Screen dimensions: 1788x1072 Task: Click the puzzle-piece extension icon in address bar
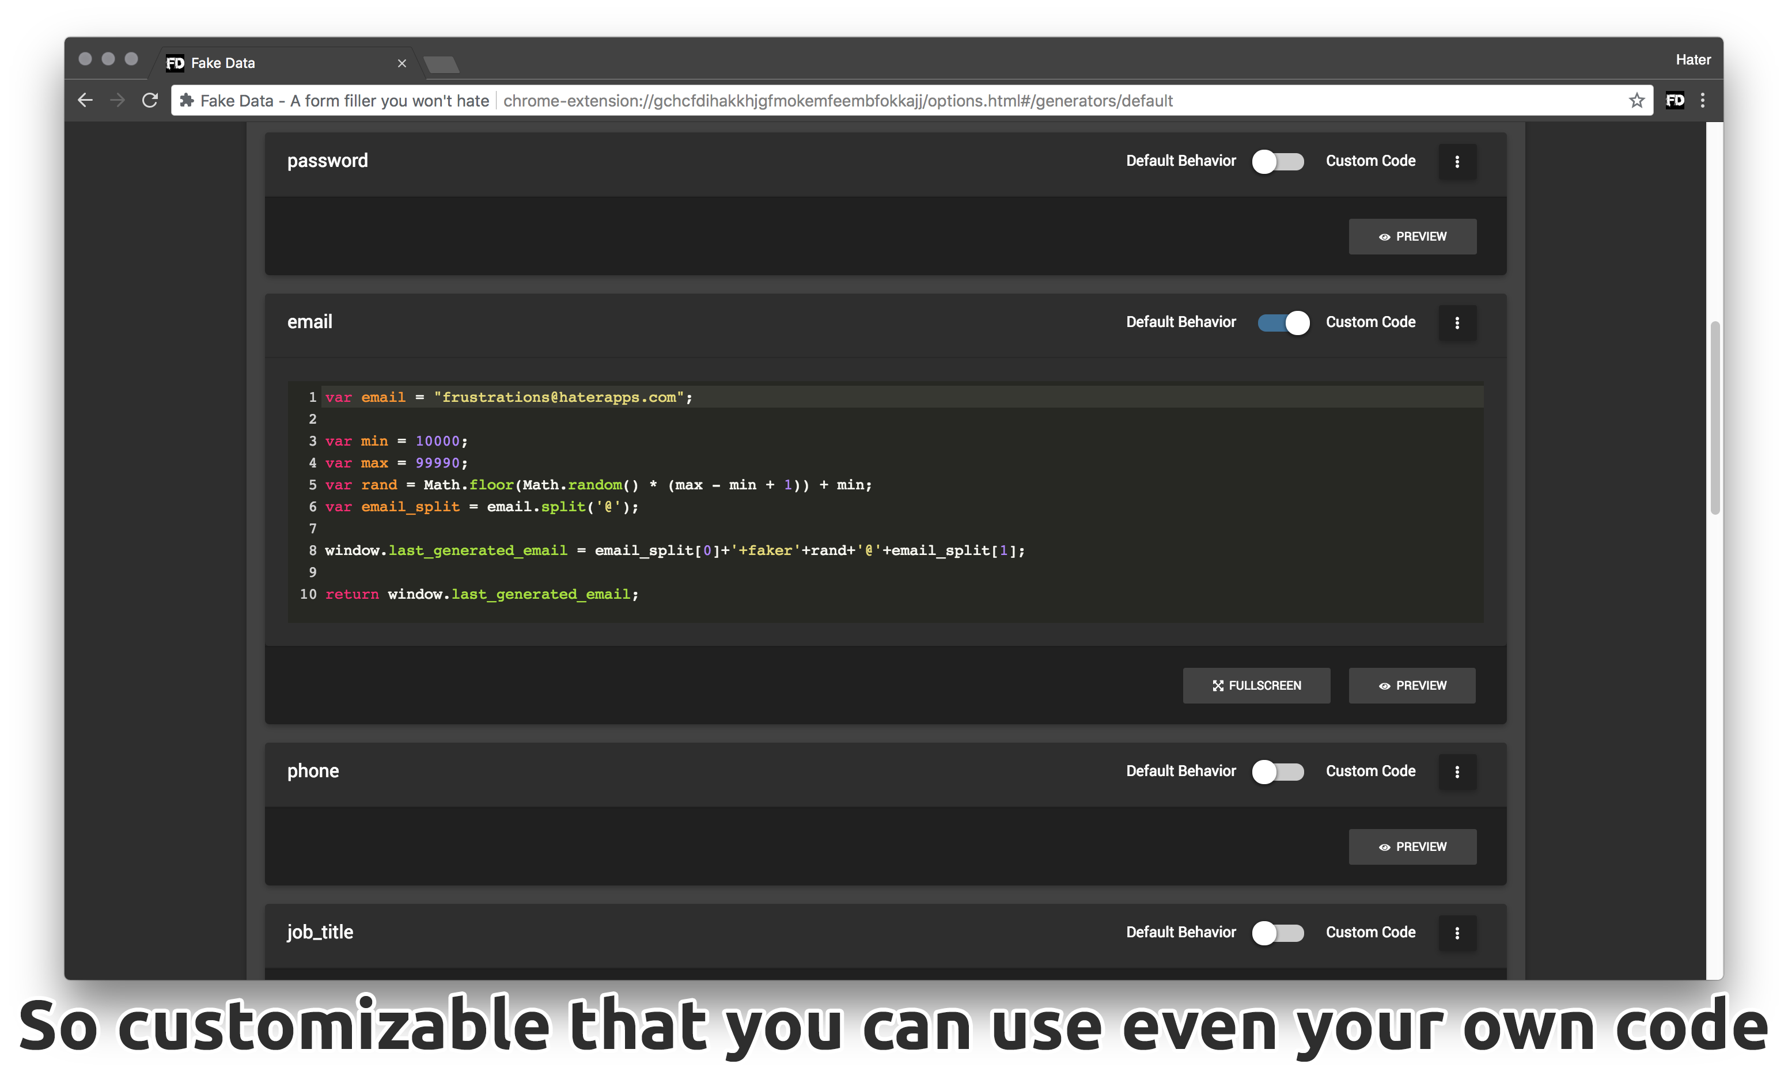click(187, 100)
